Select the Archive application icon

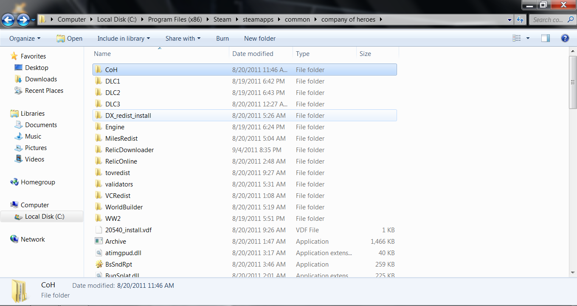coord(99,241)
